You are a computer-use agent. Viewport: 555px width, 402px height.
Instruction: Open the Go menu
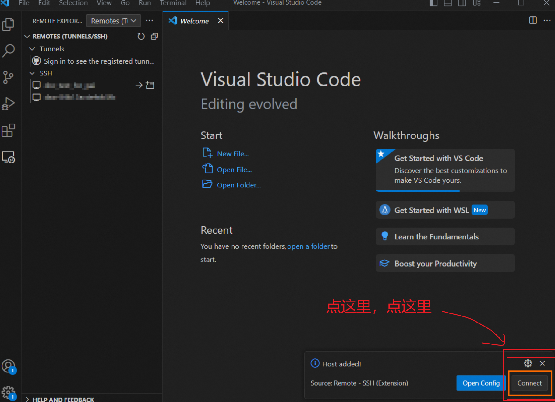pyautogui.click(x=125, y=3)
